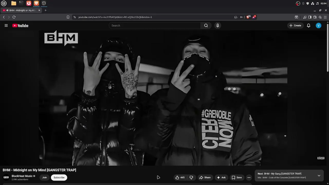329x185 pixels.
Task: Switch to Brave browser in the taskbar
Action: (36, 3)
